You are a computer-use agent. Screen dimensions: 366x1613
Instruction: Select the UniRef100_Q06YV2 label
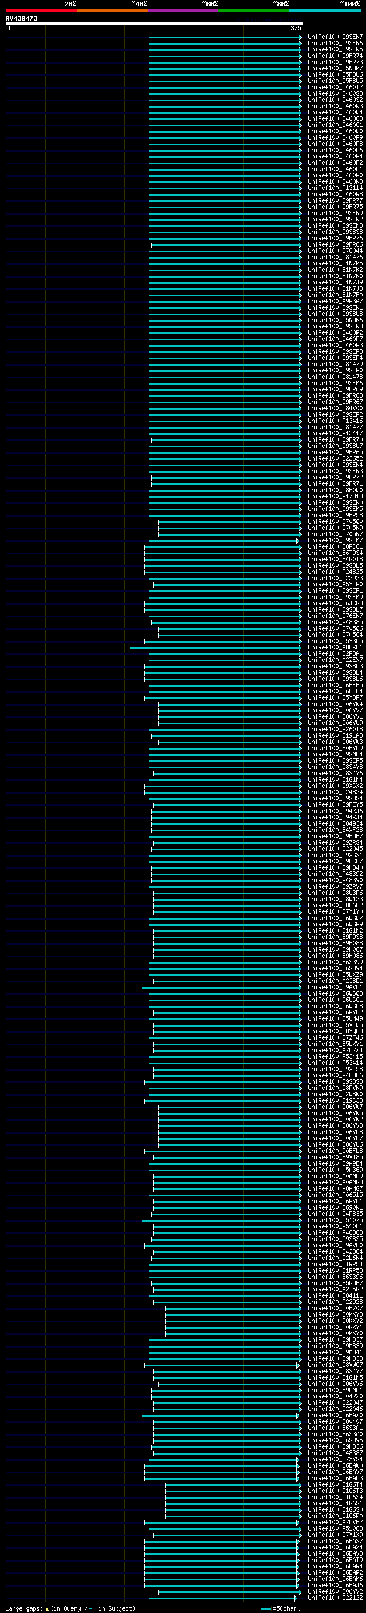pyautogui.click(x=335, y=1592)
